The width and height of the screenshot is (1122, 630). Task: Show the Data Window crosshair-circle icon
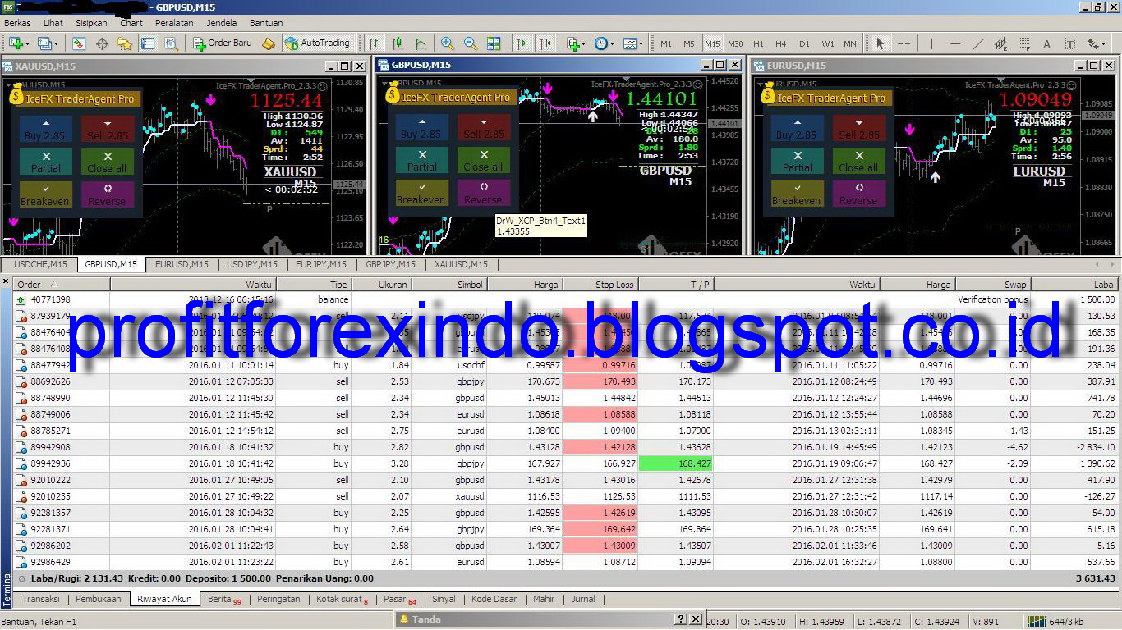tap(103, 43)
